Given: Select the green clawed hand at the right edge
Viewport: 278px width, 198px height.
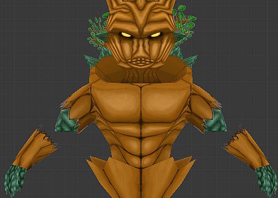Looking at the screenshot, I should coord(267,180).
